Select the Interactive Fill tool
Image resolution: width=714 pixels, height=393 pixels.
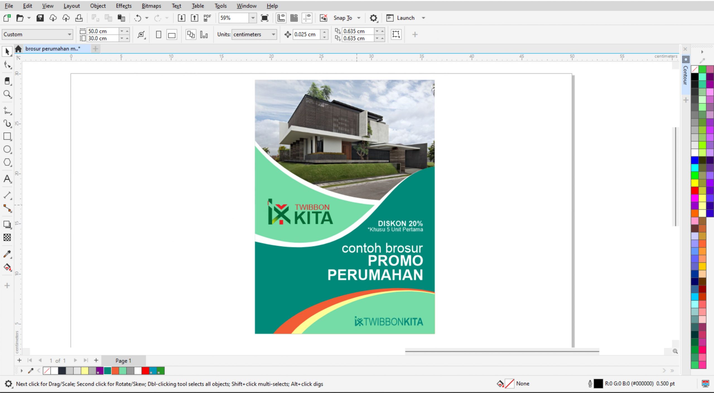pos(7,267)
